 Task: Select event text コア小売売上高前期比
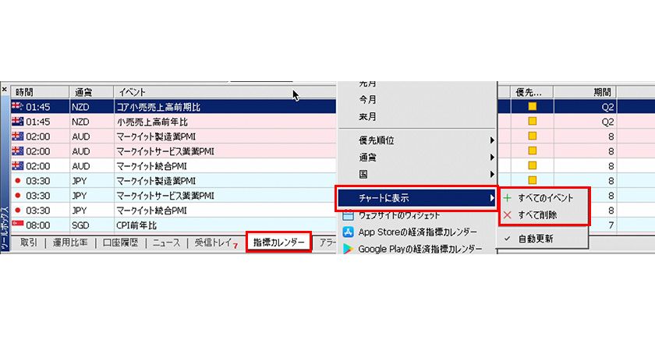click(158, 107)
